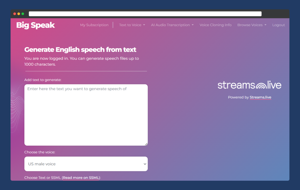The height and width of the screenshot is (190, 300).
Task: Expand the Browse Voices dropdown menu
Action: coord(252,25)
